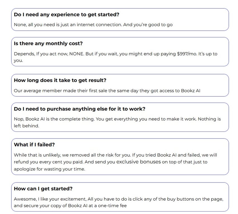Click the '$997/mo' price text

(187, 54)
